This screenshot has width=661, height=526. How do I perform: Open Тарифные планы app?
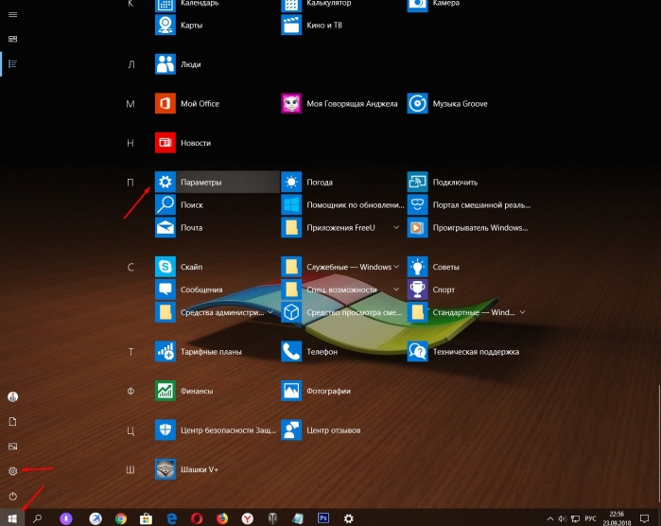(199, 352)
